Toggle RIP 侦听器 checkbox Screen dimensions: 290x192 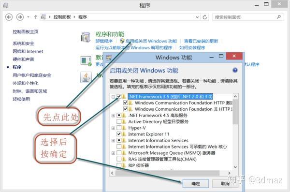tap(119, 165)
